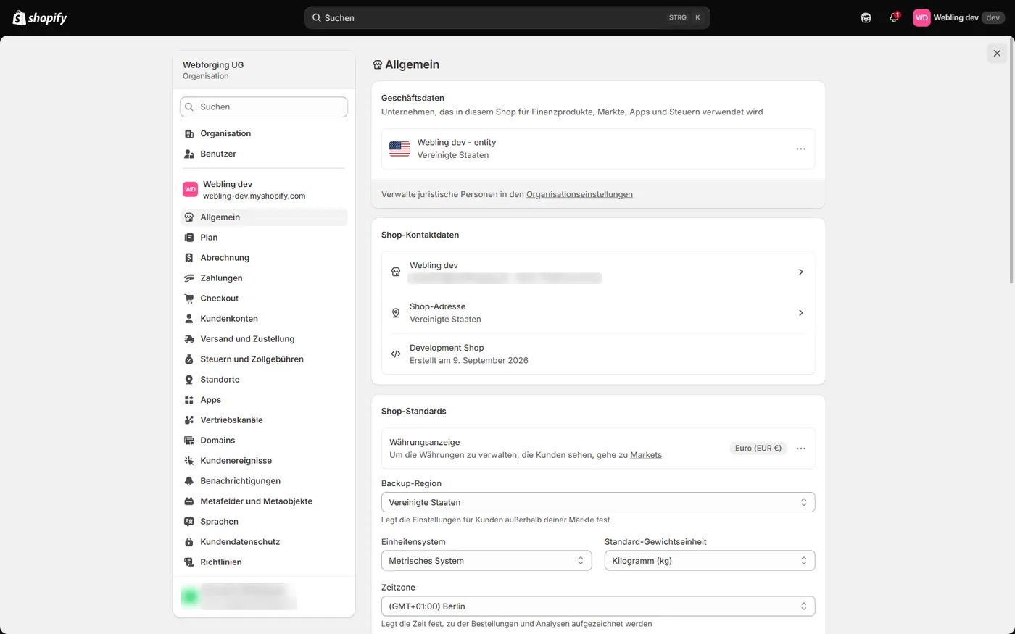Click the Domains icon

coord(189,441)
